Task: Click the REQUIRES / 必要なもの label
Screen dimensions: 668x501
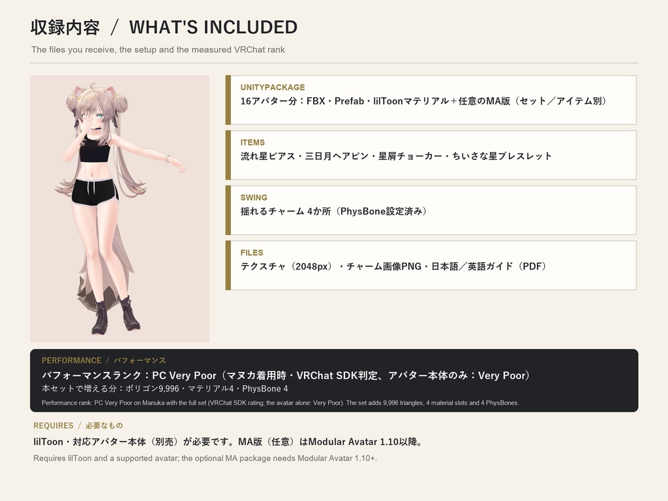Action: [78, 425]
